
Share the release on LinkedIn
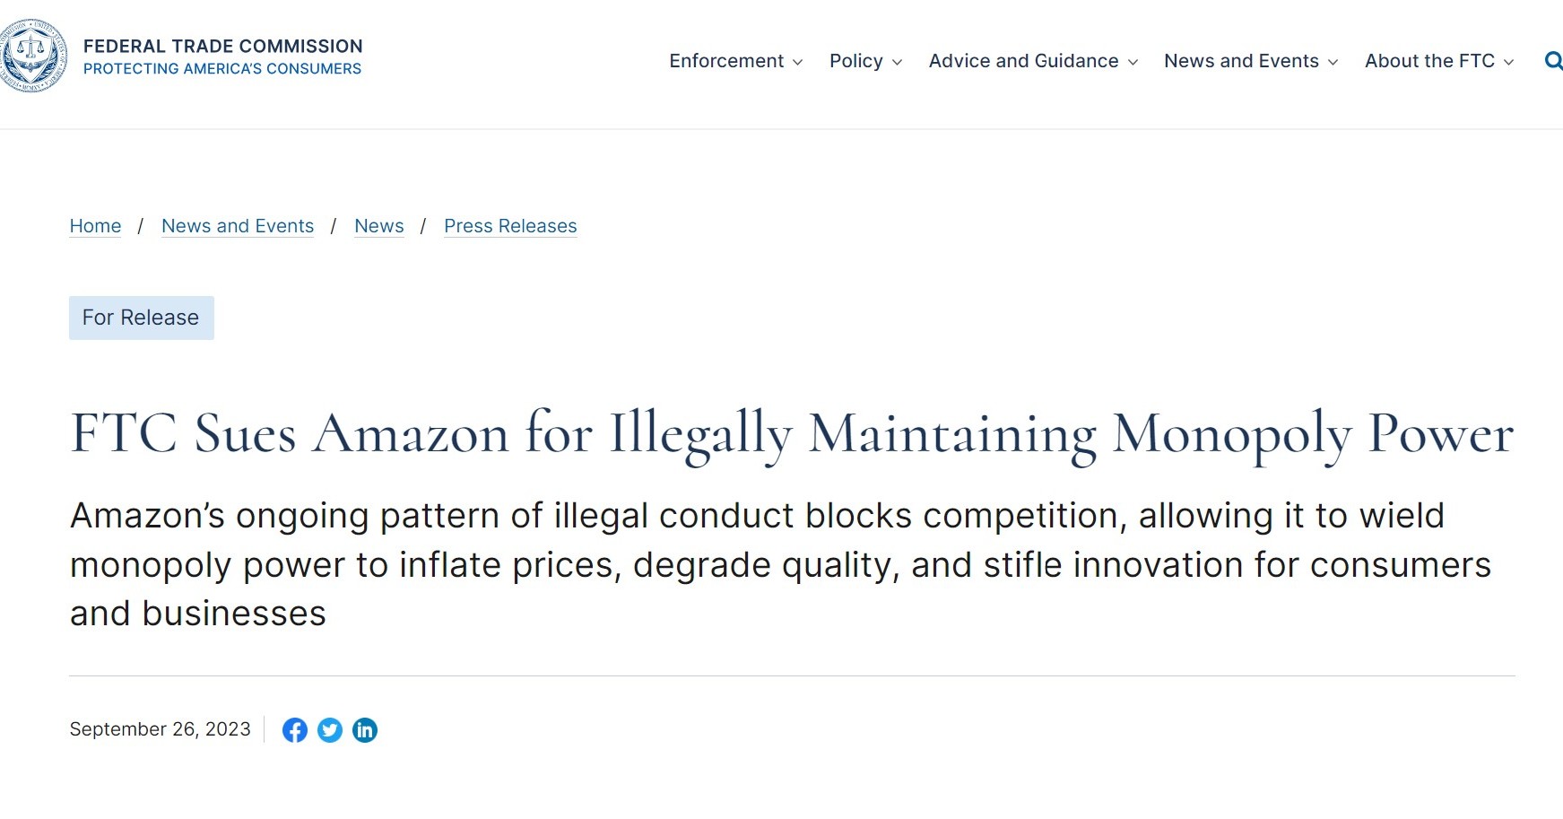coord(365,730)
